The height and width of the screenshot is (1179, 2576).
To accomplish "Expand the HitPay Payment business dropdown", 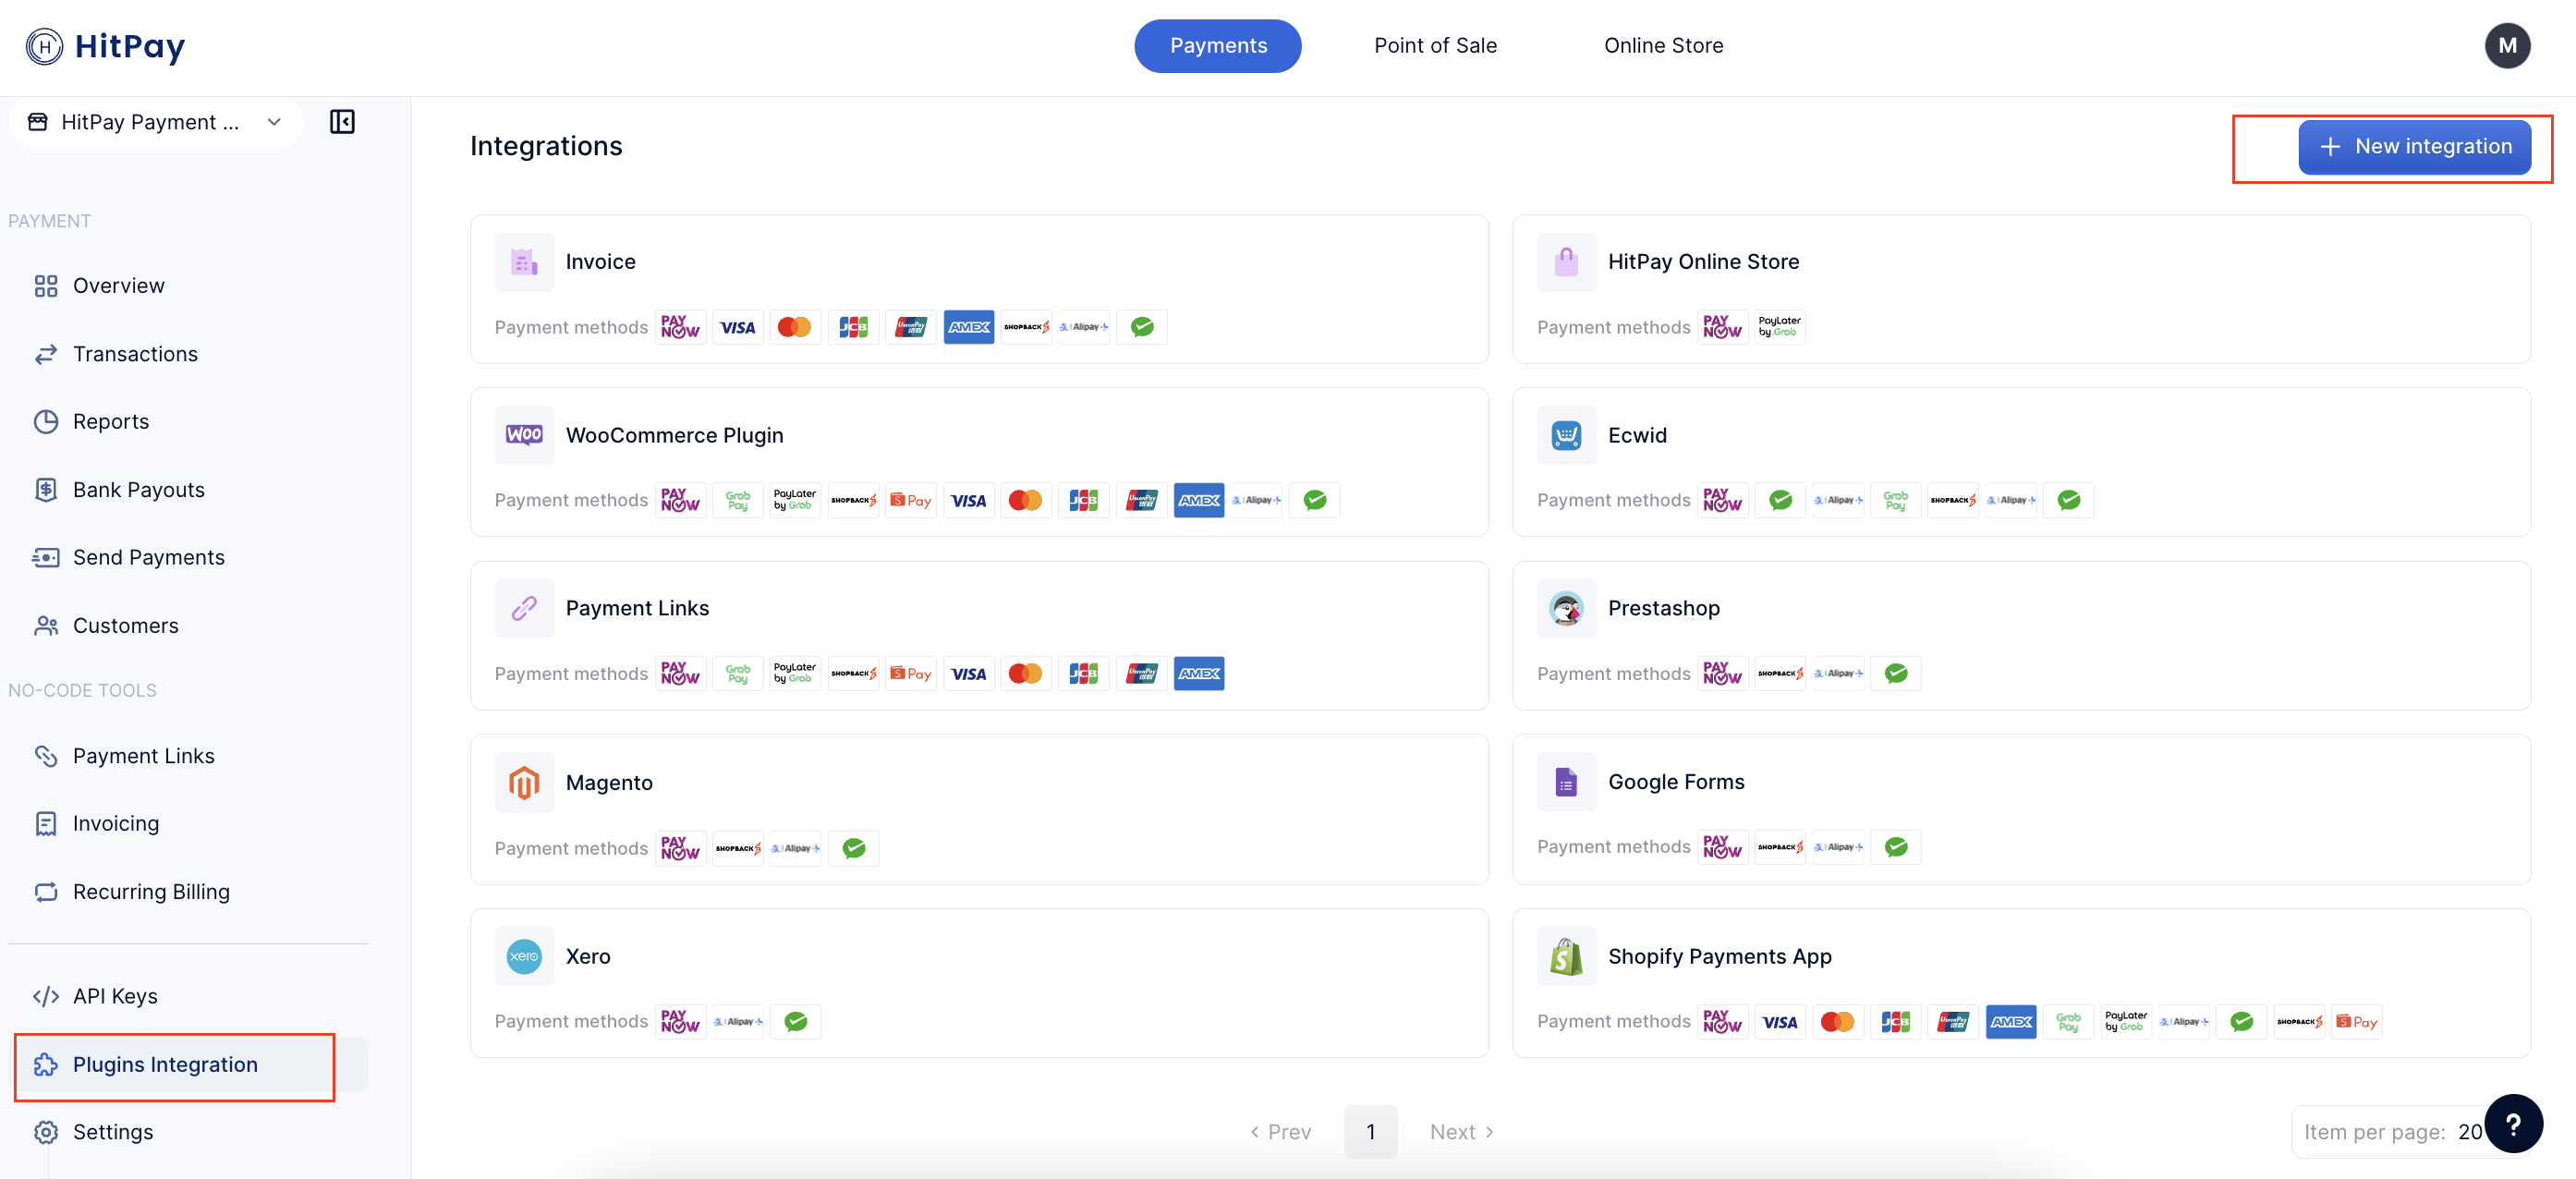I will coord(156,122).
